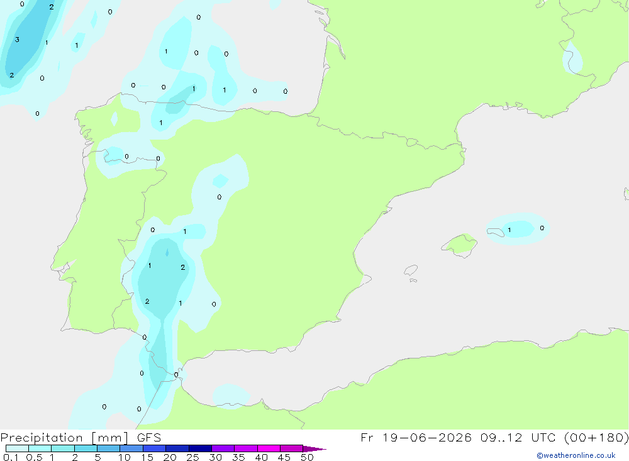Pick the 35–40 mm legend swatch

click(245, 448)
